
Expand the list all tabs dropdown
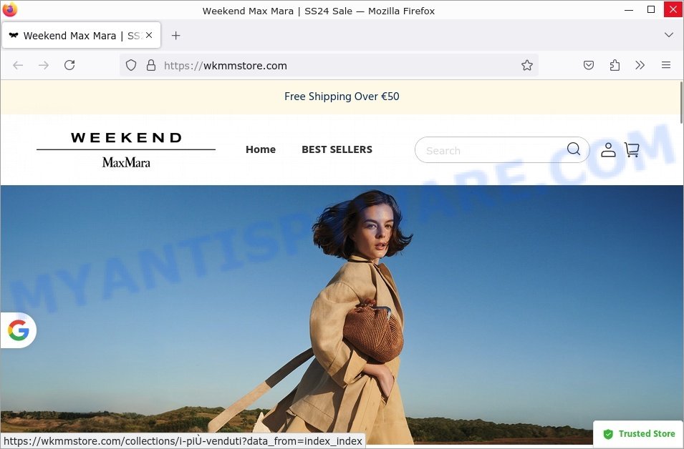pyautogui.click(x=668, y=35)
